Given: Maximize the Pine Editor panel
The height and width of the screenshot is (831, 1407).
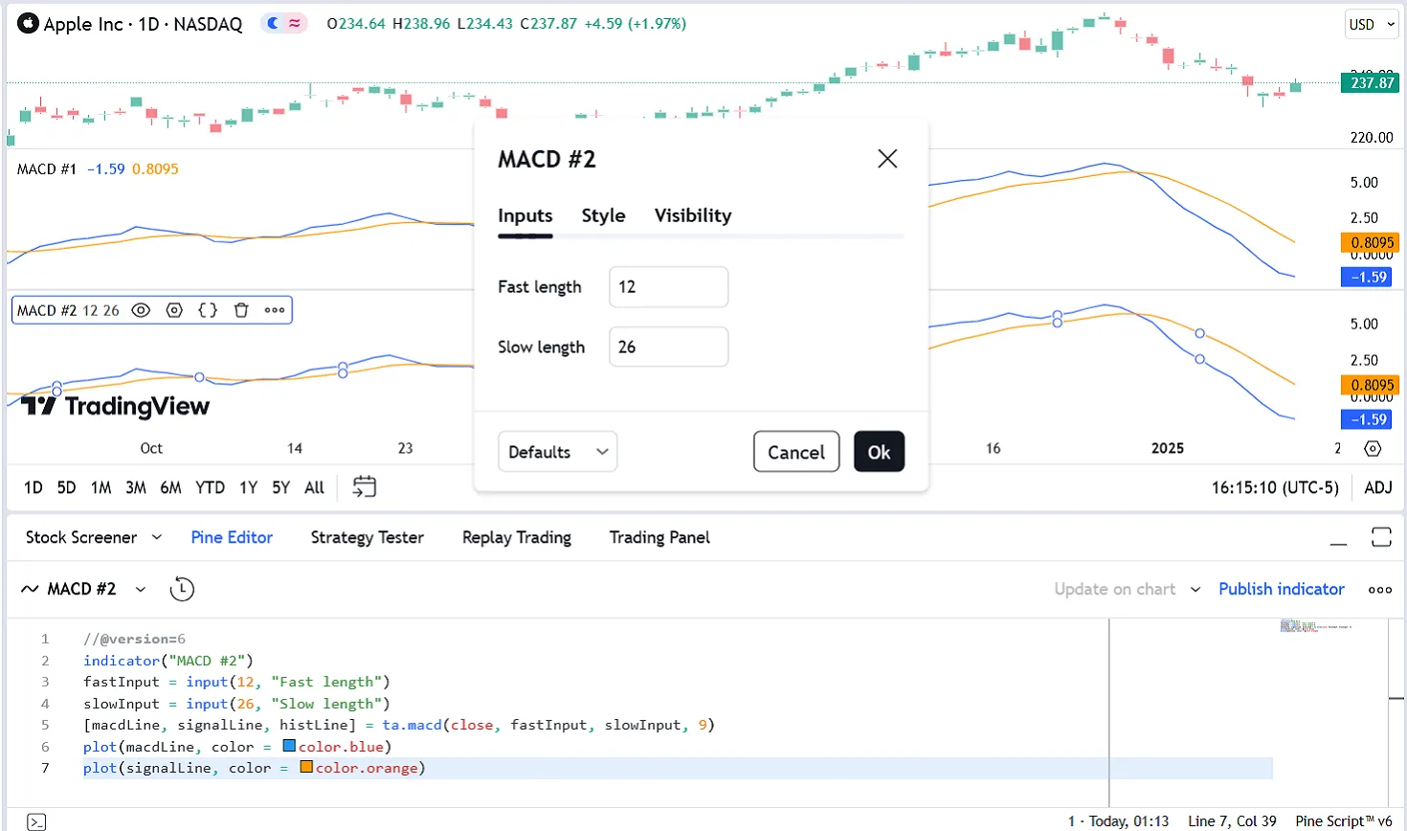Looking at the screenshot, I should (1380, 537).
